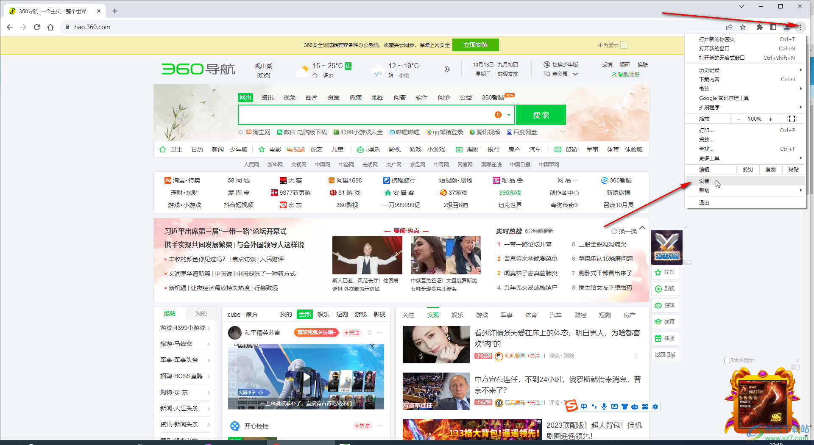Expand the 招聘·BOSS直聘 row arrow
This screenshot has width=814, height=445.
[209, 376]
